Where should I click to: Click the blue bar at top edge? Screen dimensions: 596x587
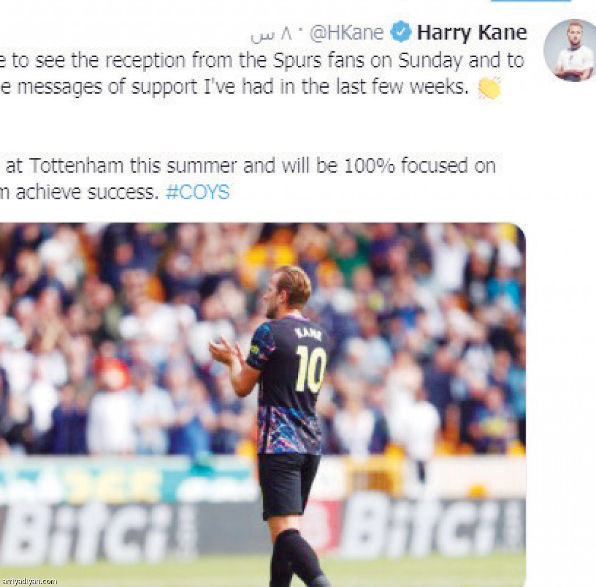(531, 1)
